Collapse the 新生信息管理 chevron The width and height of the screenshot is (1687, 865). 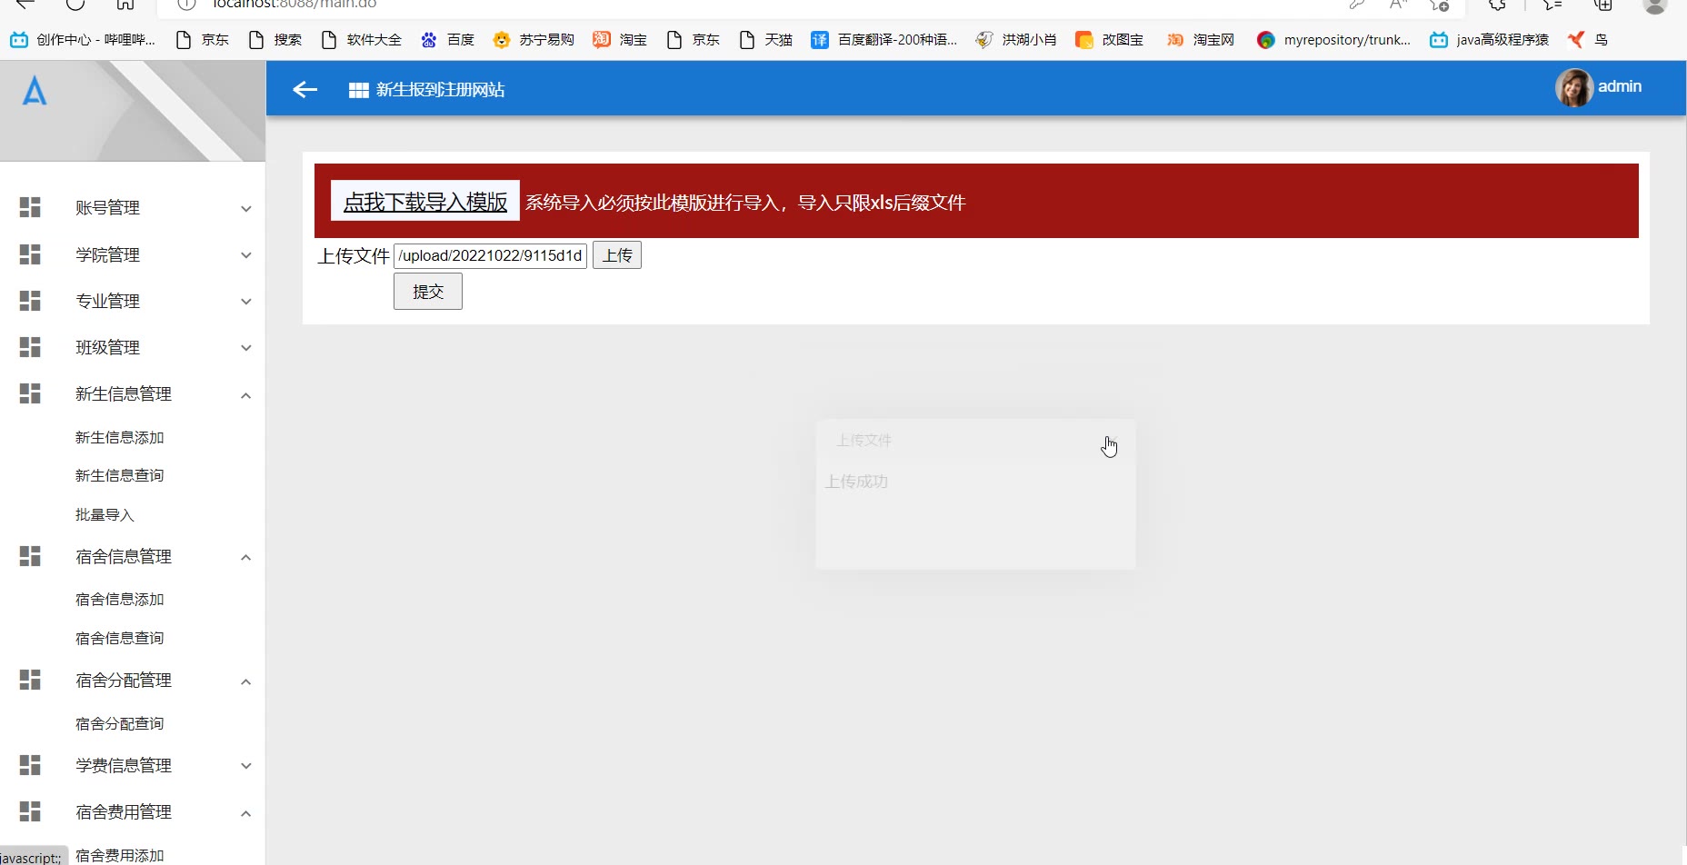(x=245, y=395)
